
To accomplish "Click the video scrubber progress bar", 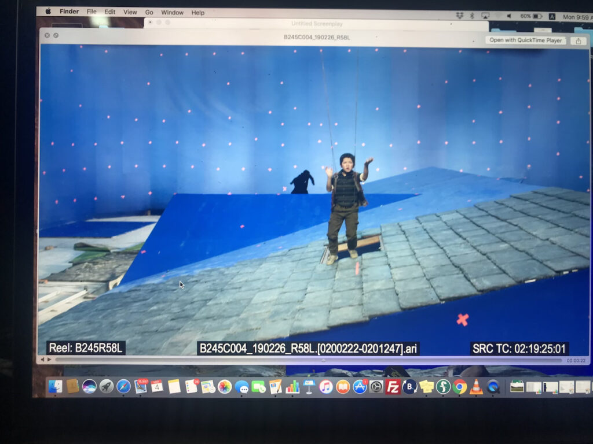I will click(307, 360).
